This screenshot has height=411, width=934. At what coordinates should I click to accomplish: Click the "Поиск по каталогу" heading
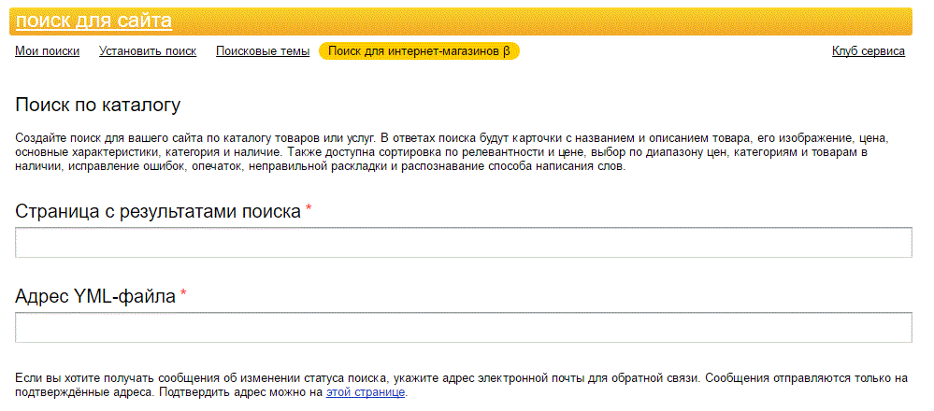pos(97,106)
